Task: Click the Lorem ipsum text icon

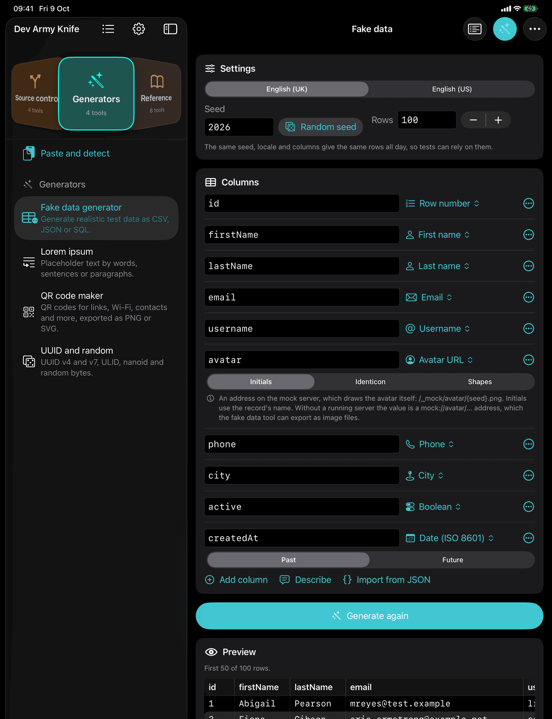Action: 29,263
